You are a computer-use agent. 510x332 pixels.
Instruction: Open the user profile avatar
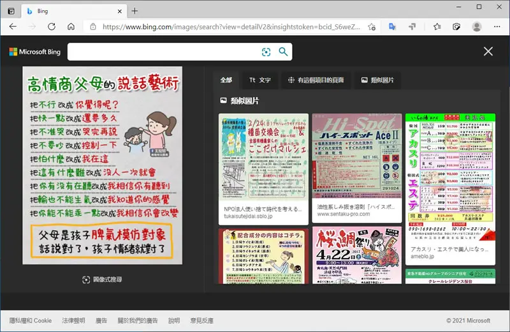pos(476,27)
